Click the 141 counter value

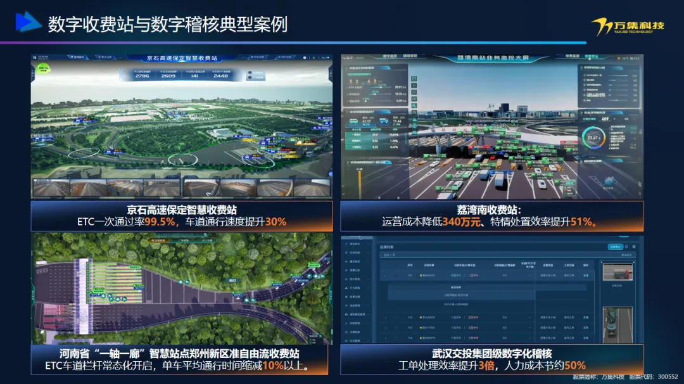coord(194,76)
